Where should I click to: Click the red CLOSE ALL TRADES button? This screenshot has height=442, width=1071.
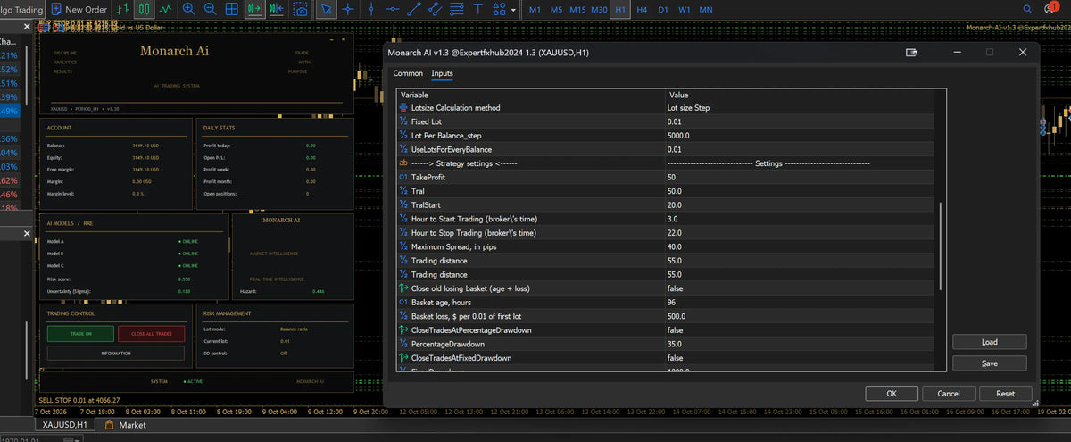(x=151, y=333)
